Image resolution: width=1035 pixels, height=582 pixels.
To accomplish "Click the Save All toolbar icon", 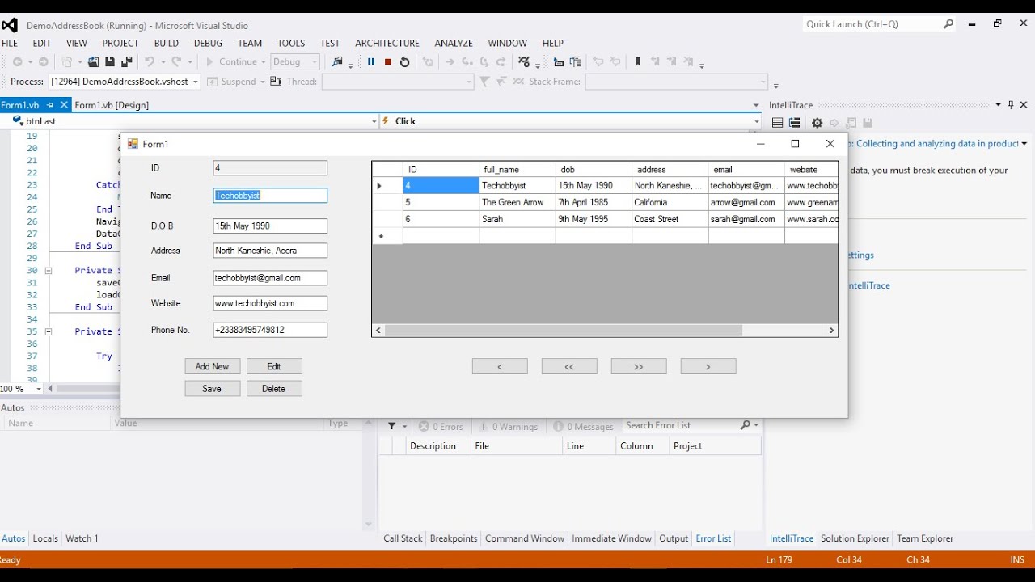I will coord(126,62).
